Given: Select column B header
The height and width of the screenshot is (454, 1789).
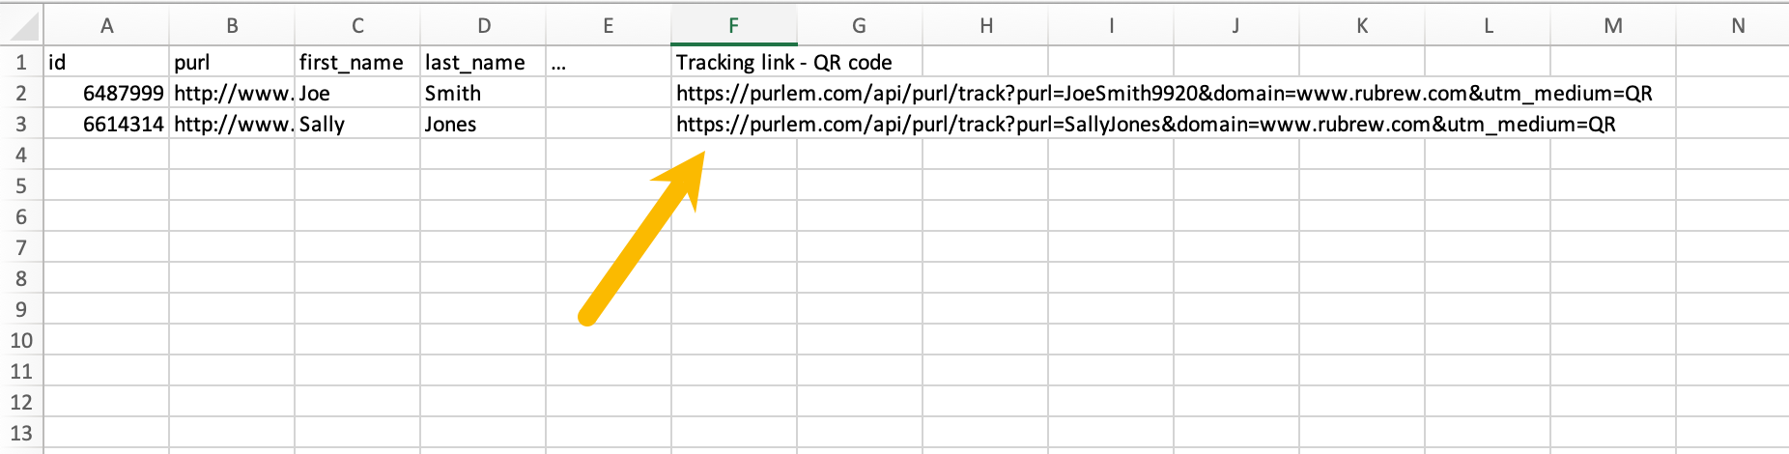Looking at the screenshot, I should coord(232,25).
